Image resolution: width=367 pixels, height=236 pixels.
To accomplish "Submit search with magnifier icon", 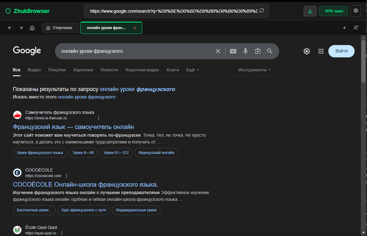I will click(x=270, y=51).
